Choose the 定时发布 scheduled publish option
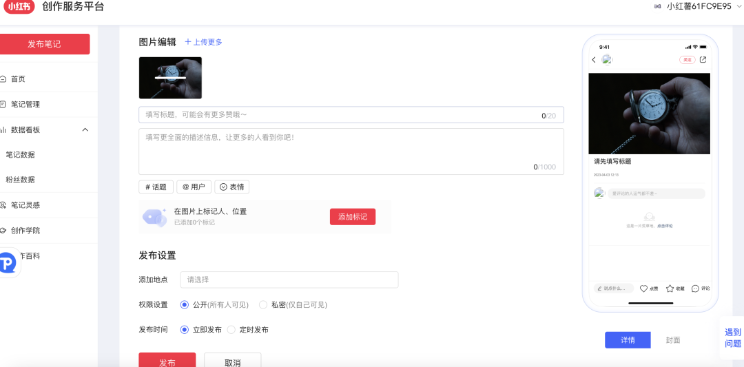This screenshot has width=744, height=367. [x=231, y=330]
